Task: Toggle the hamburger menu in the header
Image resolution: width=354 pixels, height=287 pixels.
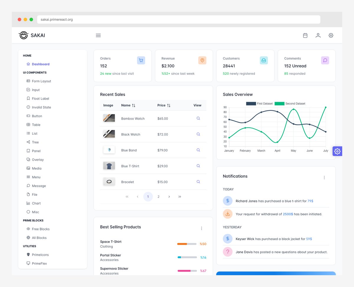Action: point(98,35)
